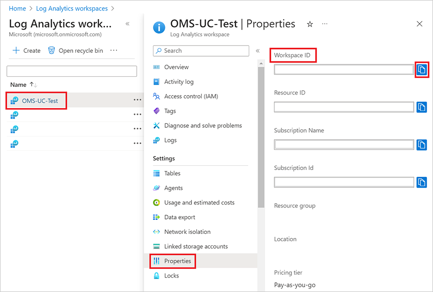This screenshot has width=433, height=292.
Task: Go to Log Analytics workspaces breadcrumb
Action: coord(72,9)
